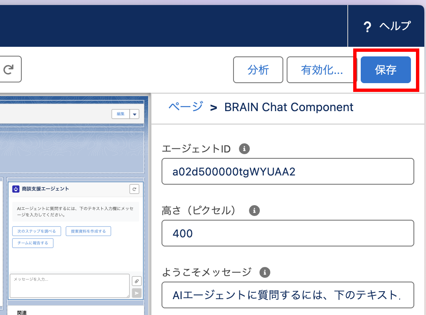Image resolution: width=426 pixels, height=315 pixels.
Task: Click the help question mark icon
Action: click(x=367, y=27)
